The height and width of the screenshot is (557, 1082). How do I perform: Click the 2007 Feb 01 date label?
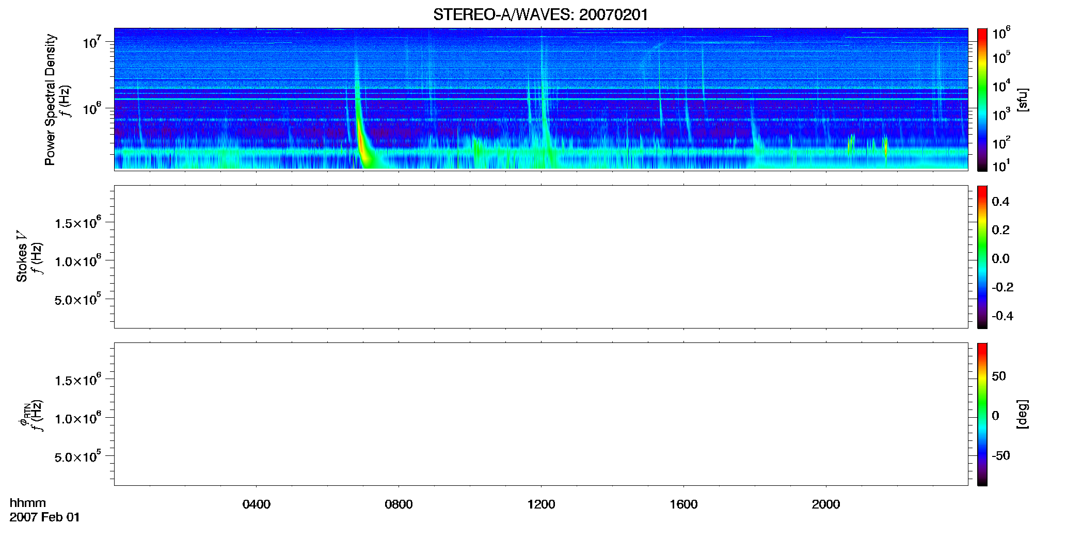pos(45,517)
